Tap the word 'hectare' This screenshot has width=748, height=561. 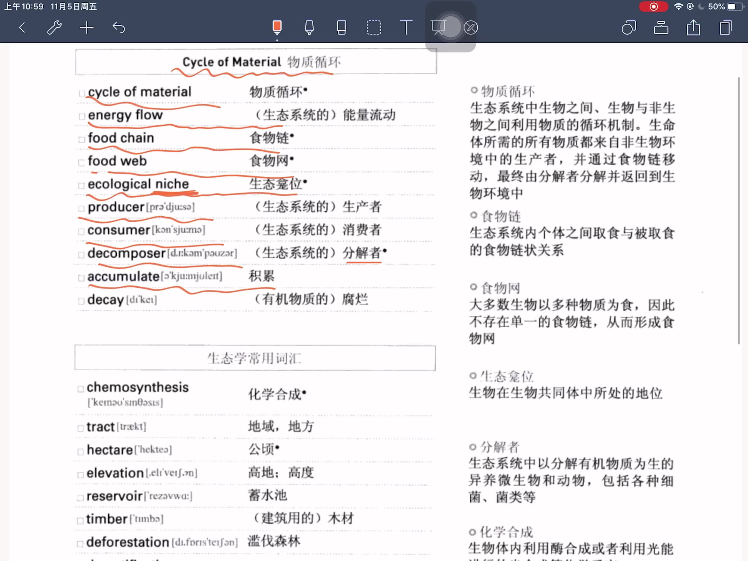[x=110, y=450]
